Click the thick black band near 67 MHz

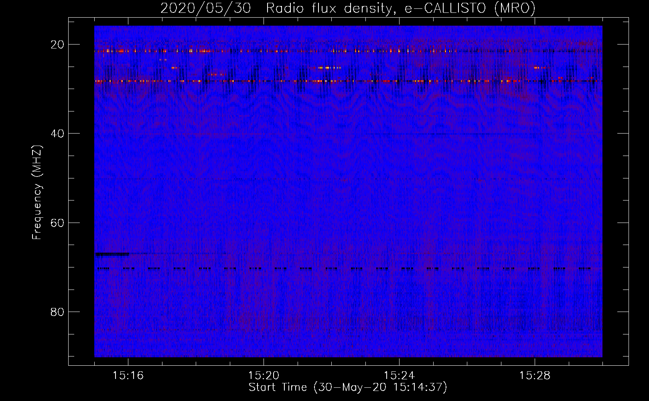pyautogui.click(x=112, y=254)
